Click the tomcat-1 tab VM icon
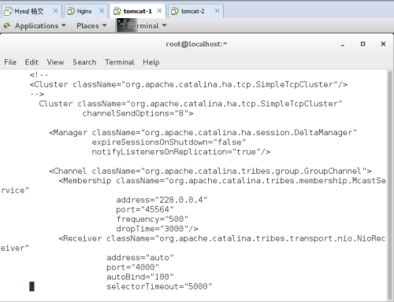The image size is (394, 302). click(117, 11)
